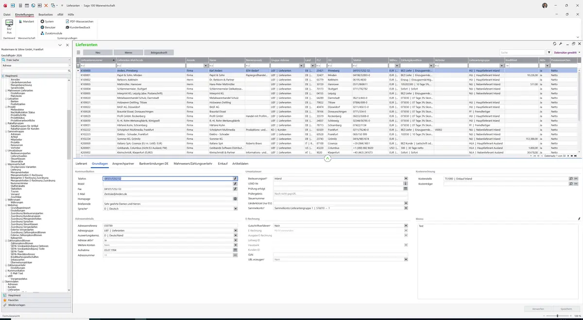Open the Besteuerungsart dropdown
The height and width of the screenshot is (320, 583).
pos(406,178)
